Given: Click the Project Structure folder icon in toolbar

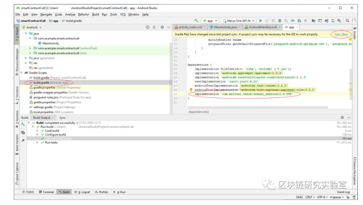Looking at the screenshot, I should click(x=313, y=21).
